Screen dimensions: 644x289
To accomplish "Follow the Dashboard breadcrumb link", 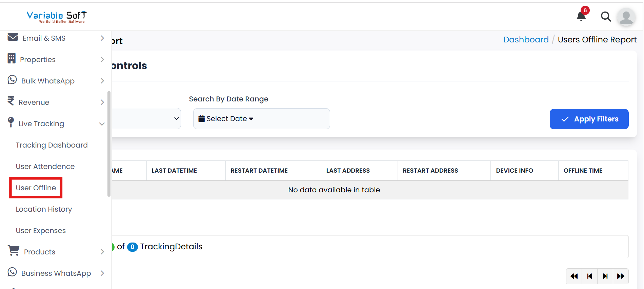I will 526,40.
